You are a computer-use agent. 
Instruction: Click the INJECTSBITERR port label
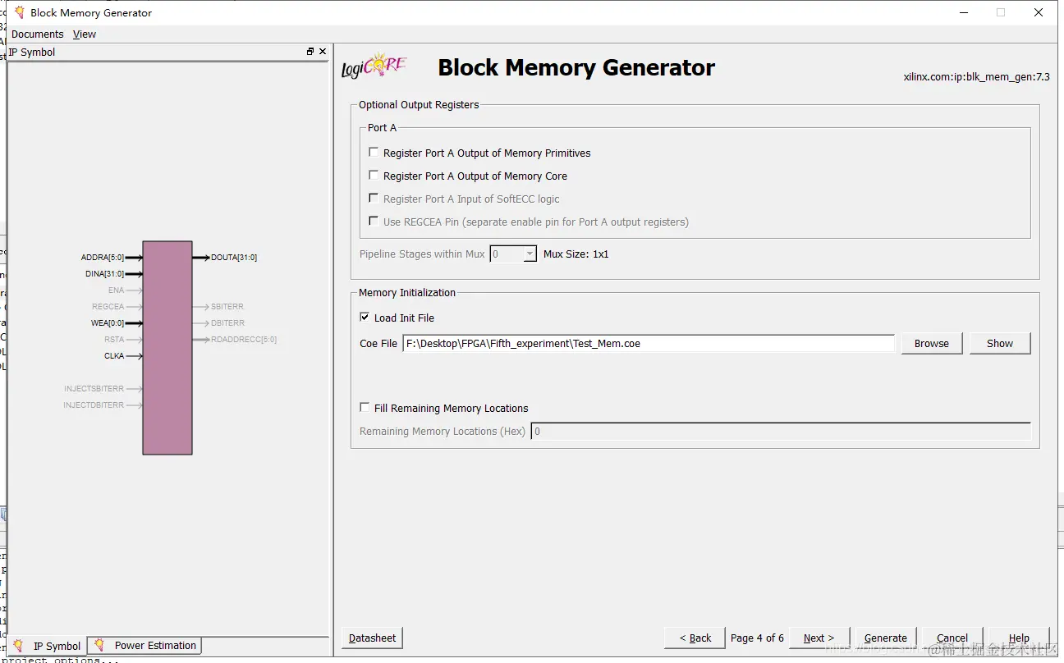(x=94, y=389)
